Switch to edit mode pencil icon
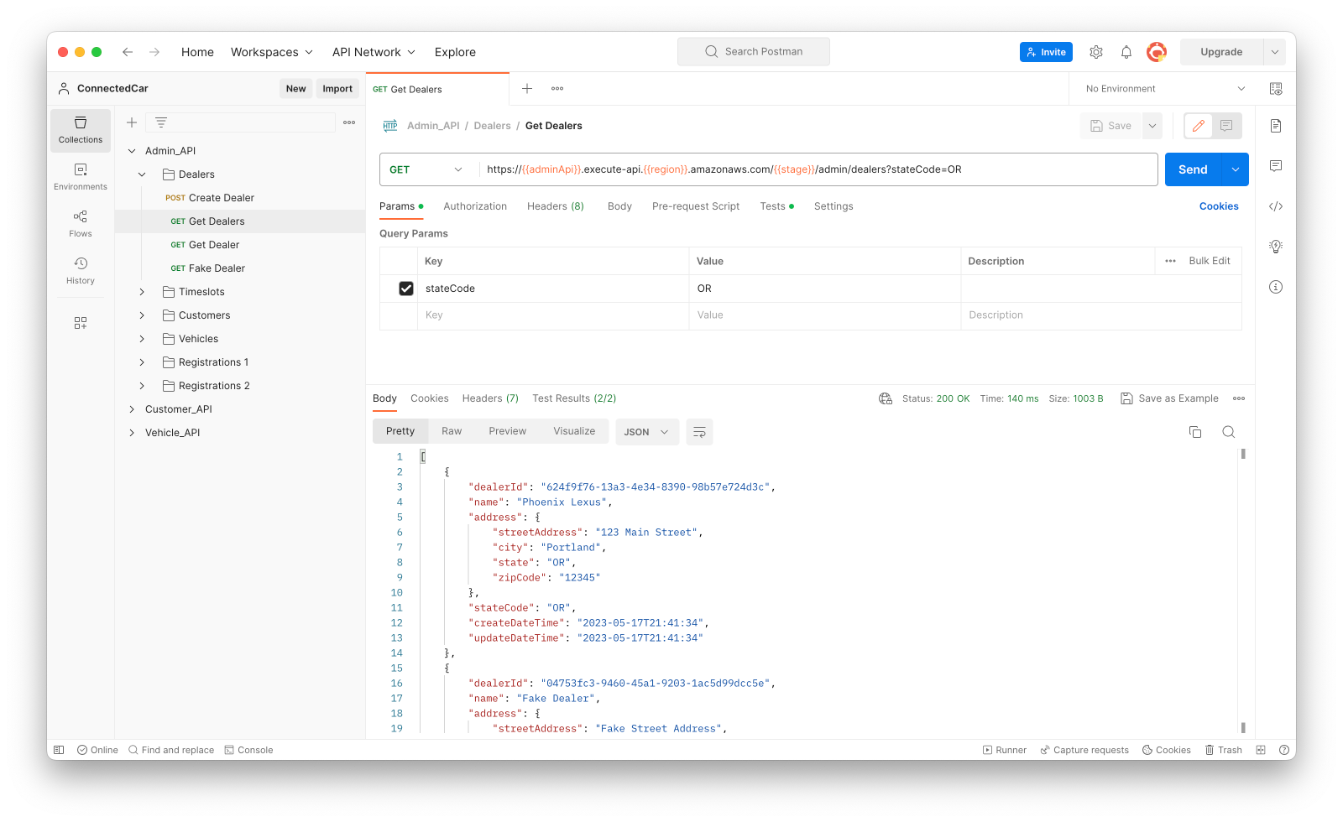This screenshot has width=1343, height=822. point(1199,126)
